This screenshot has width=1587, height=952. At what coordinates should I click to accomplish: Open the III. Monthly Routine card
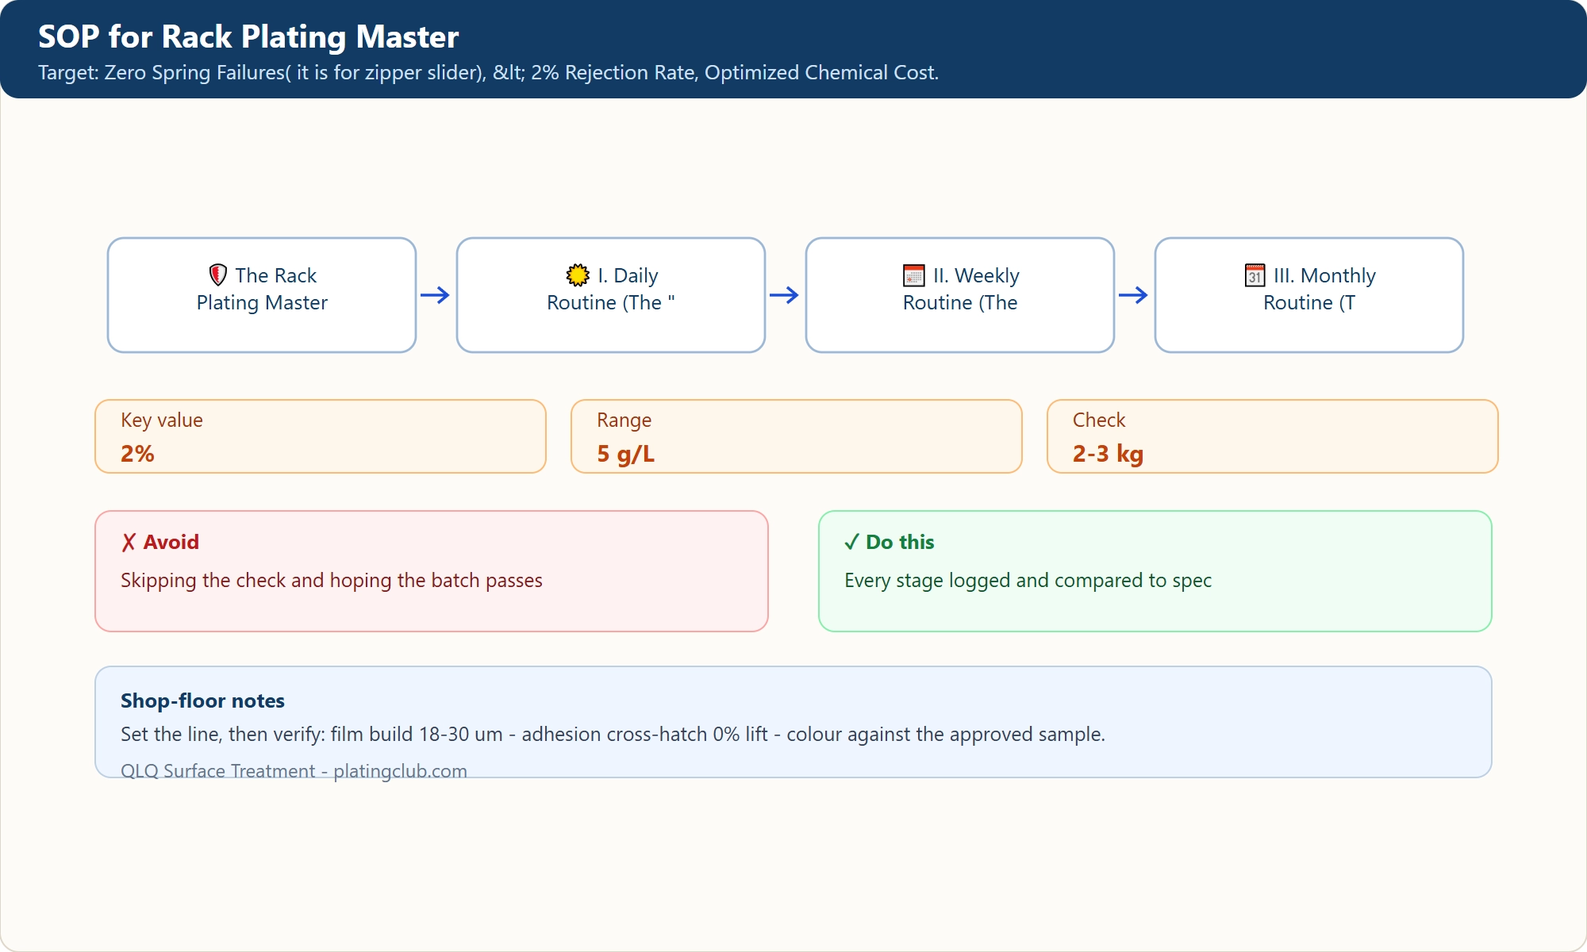coord(1309,295)
